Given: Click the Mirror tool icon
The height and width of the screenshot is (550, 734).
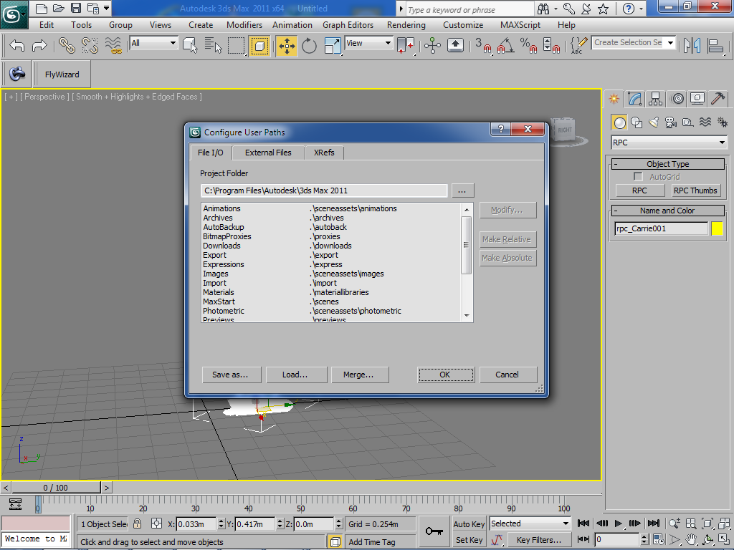Looking at the screenshot, I should click(x=692, y=46).
